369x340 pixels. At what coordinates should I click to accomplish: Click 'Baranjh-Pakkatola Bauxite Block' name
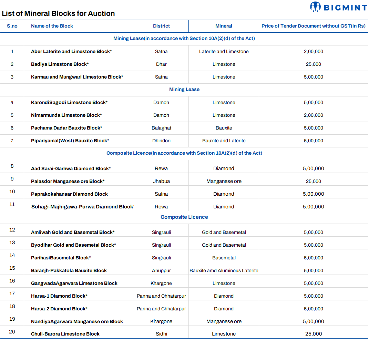69,270
